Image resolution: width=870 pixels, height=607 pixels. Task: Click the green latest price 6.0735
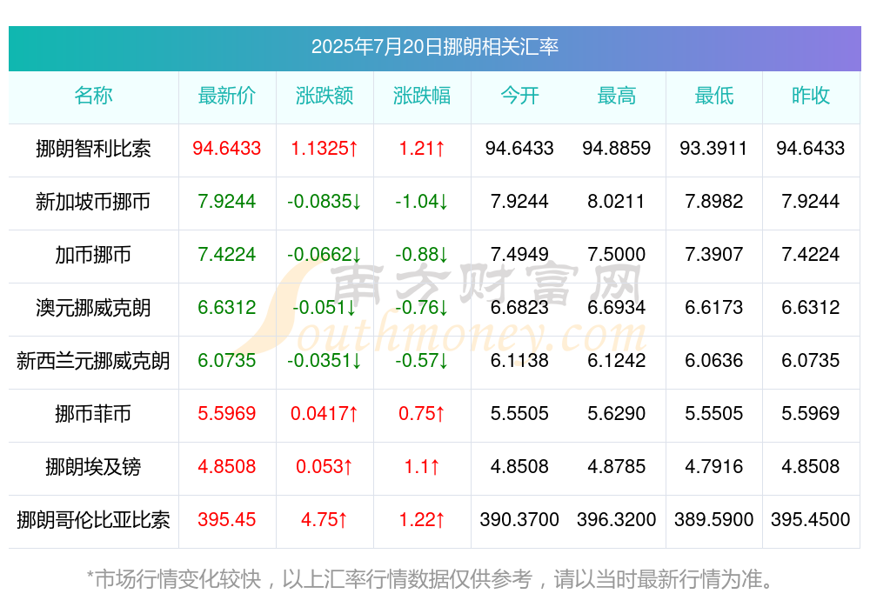pos(227,361)
